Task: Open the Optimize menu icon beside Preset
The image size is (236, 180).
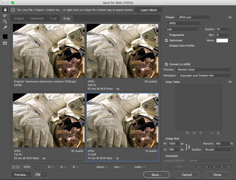Action: 230,17
